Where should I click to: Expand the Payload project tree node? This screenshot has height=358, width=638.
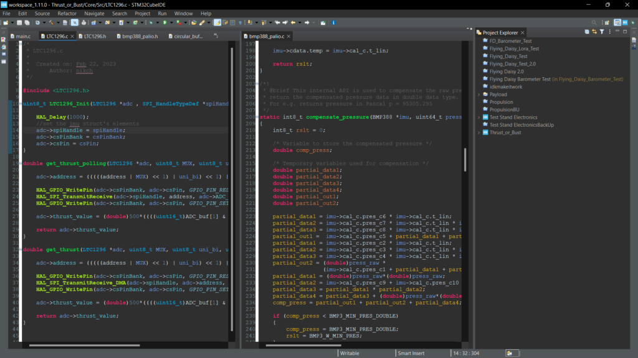[x=479, y=94]
